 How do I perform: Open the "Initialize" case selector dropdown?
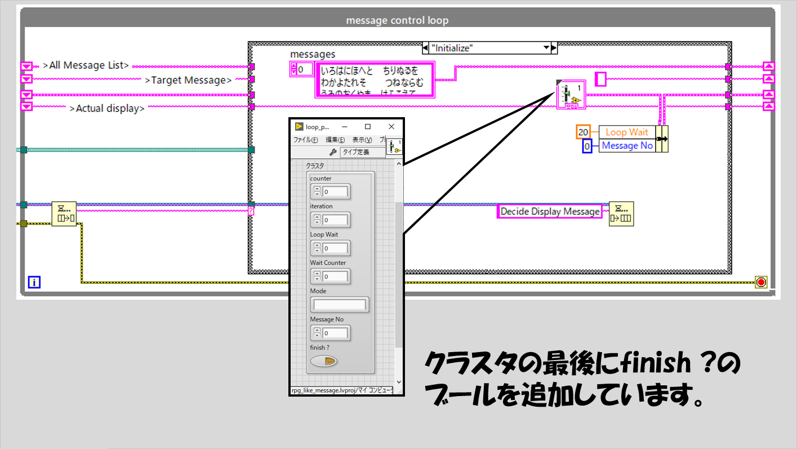pos(546,48)
